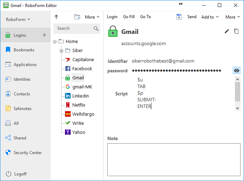Click the search magnifier icon
The height and width of the screenshot is (181, 244).
tap(96, 28)
